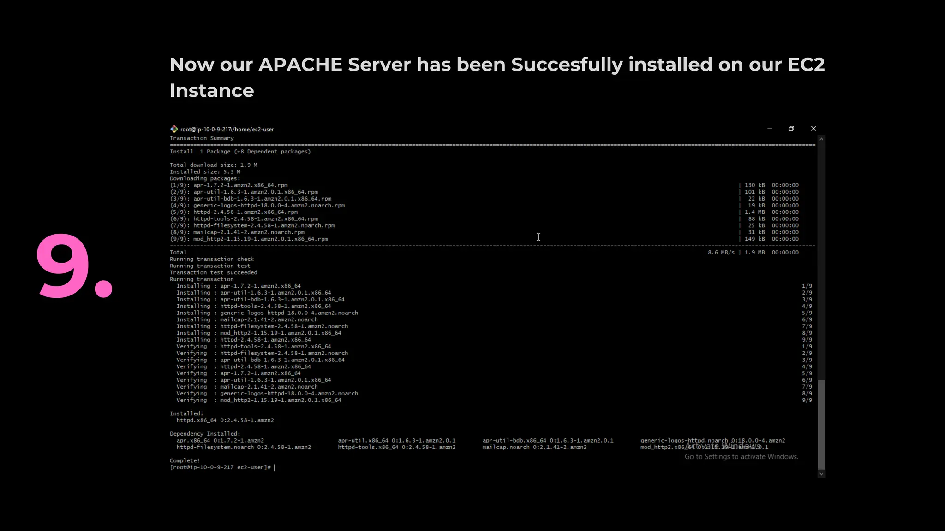
Task: Click the terminal title 'root@ip-10-0-9-217:/home/ec2-user'
Action: pos(227,130)
